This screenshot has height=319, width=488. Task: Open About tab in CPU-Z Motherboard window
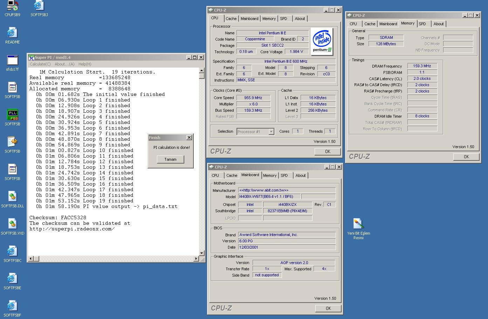(x=301, y=175)
